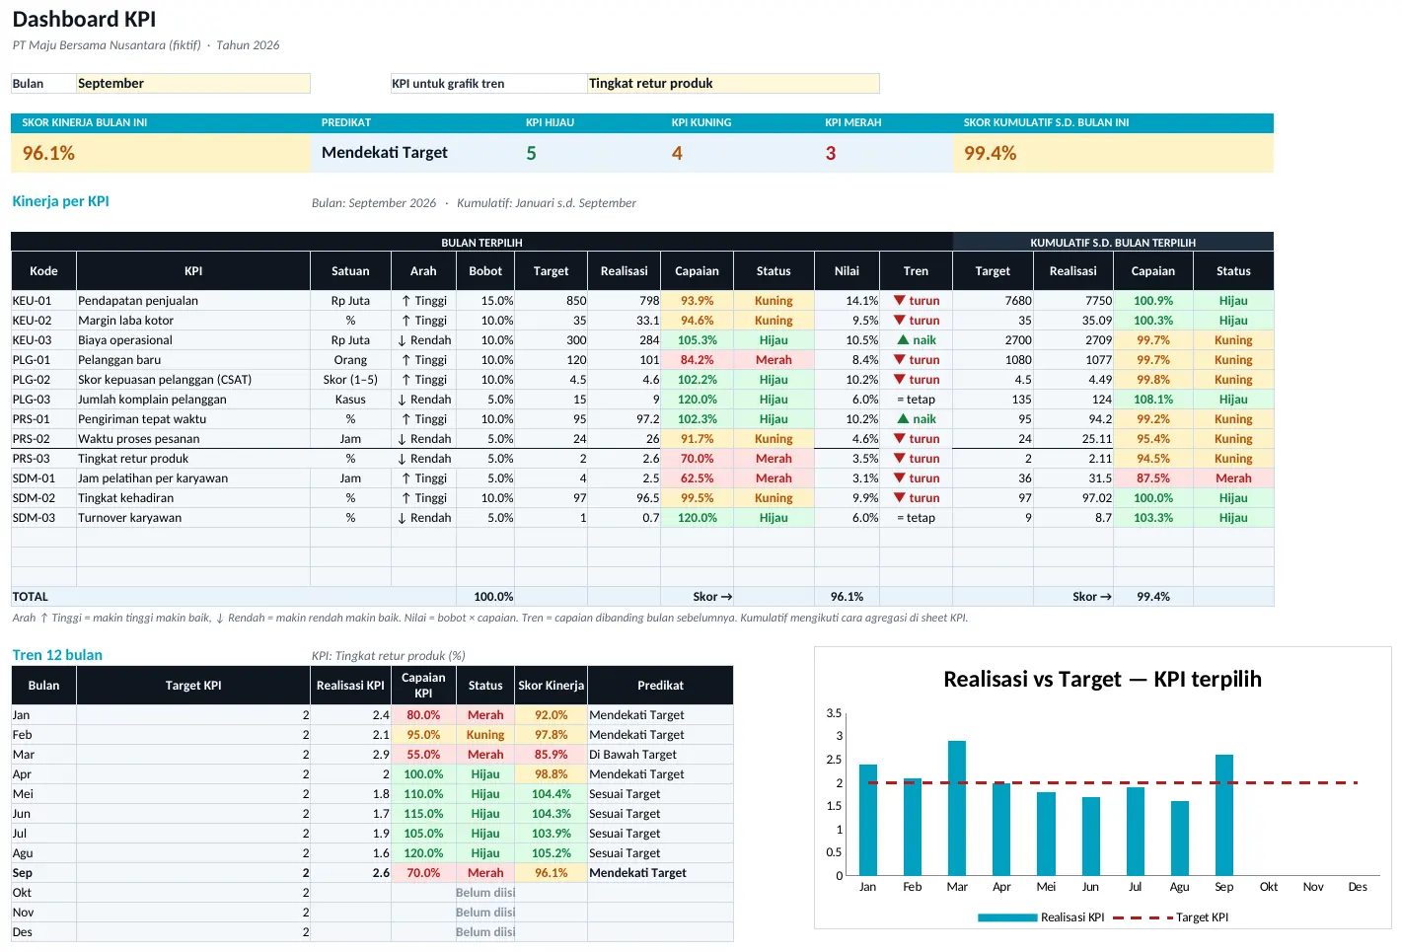Click the red down triangle in the PLG-01 Tren cell
This screenshot has height=952, width=1402.
coord(900,359)
